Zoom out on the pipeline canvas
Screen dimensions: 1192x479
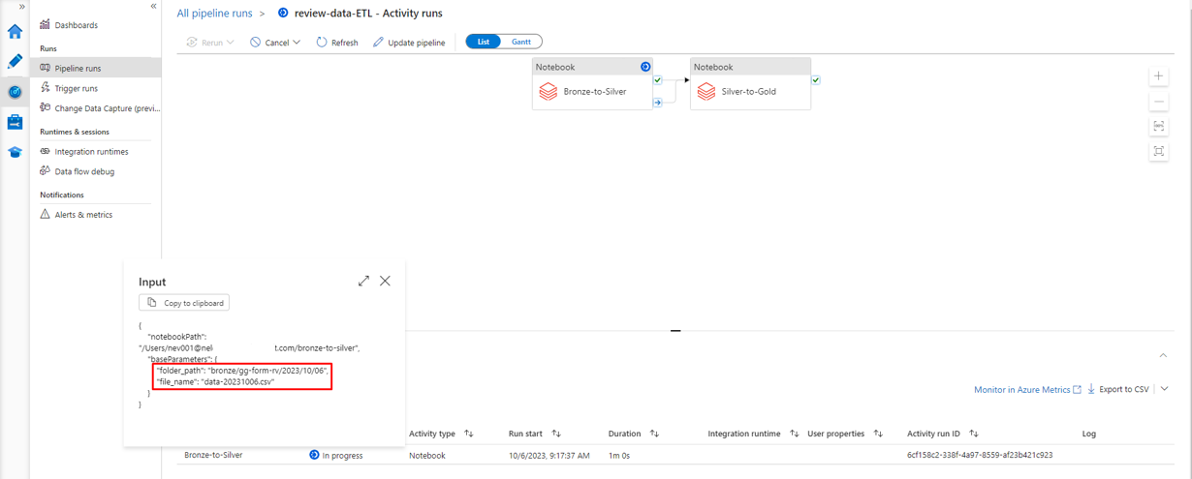1159,101
